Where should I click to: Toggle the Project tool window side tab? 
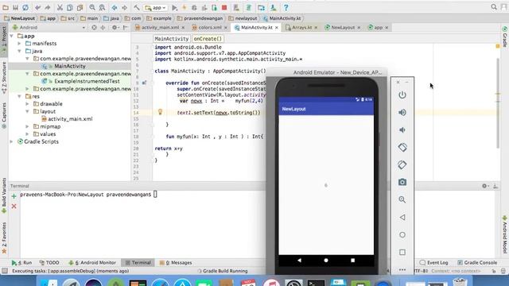[4, 40]
